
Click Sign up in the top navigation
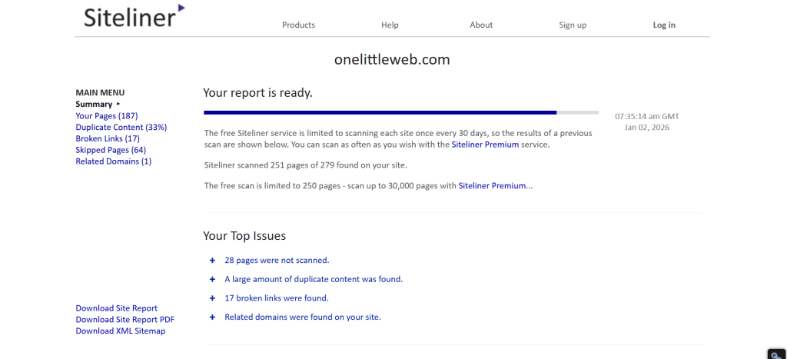(573, 25)
